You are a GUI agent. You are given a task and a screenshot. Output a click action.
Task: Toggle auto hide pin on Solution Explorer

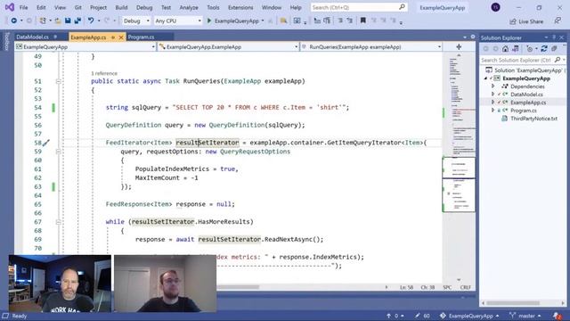click(554, 37)
